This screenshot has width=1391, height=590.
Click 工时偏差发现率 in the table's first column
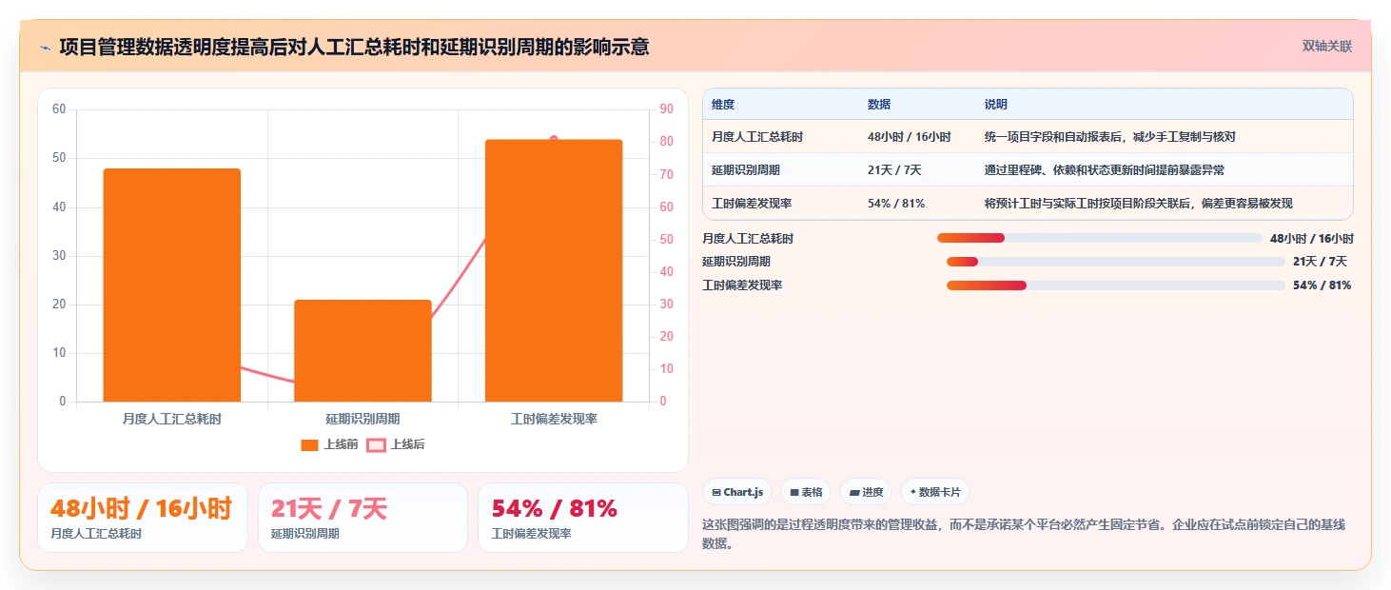[x=752, y=204]
